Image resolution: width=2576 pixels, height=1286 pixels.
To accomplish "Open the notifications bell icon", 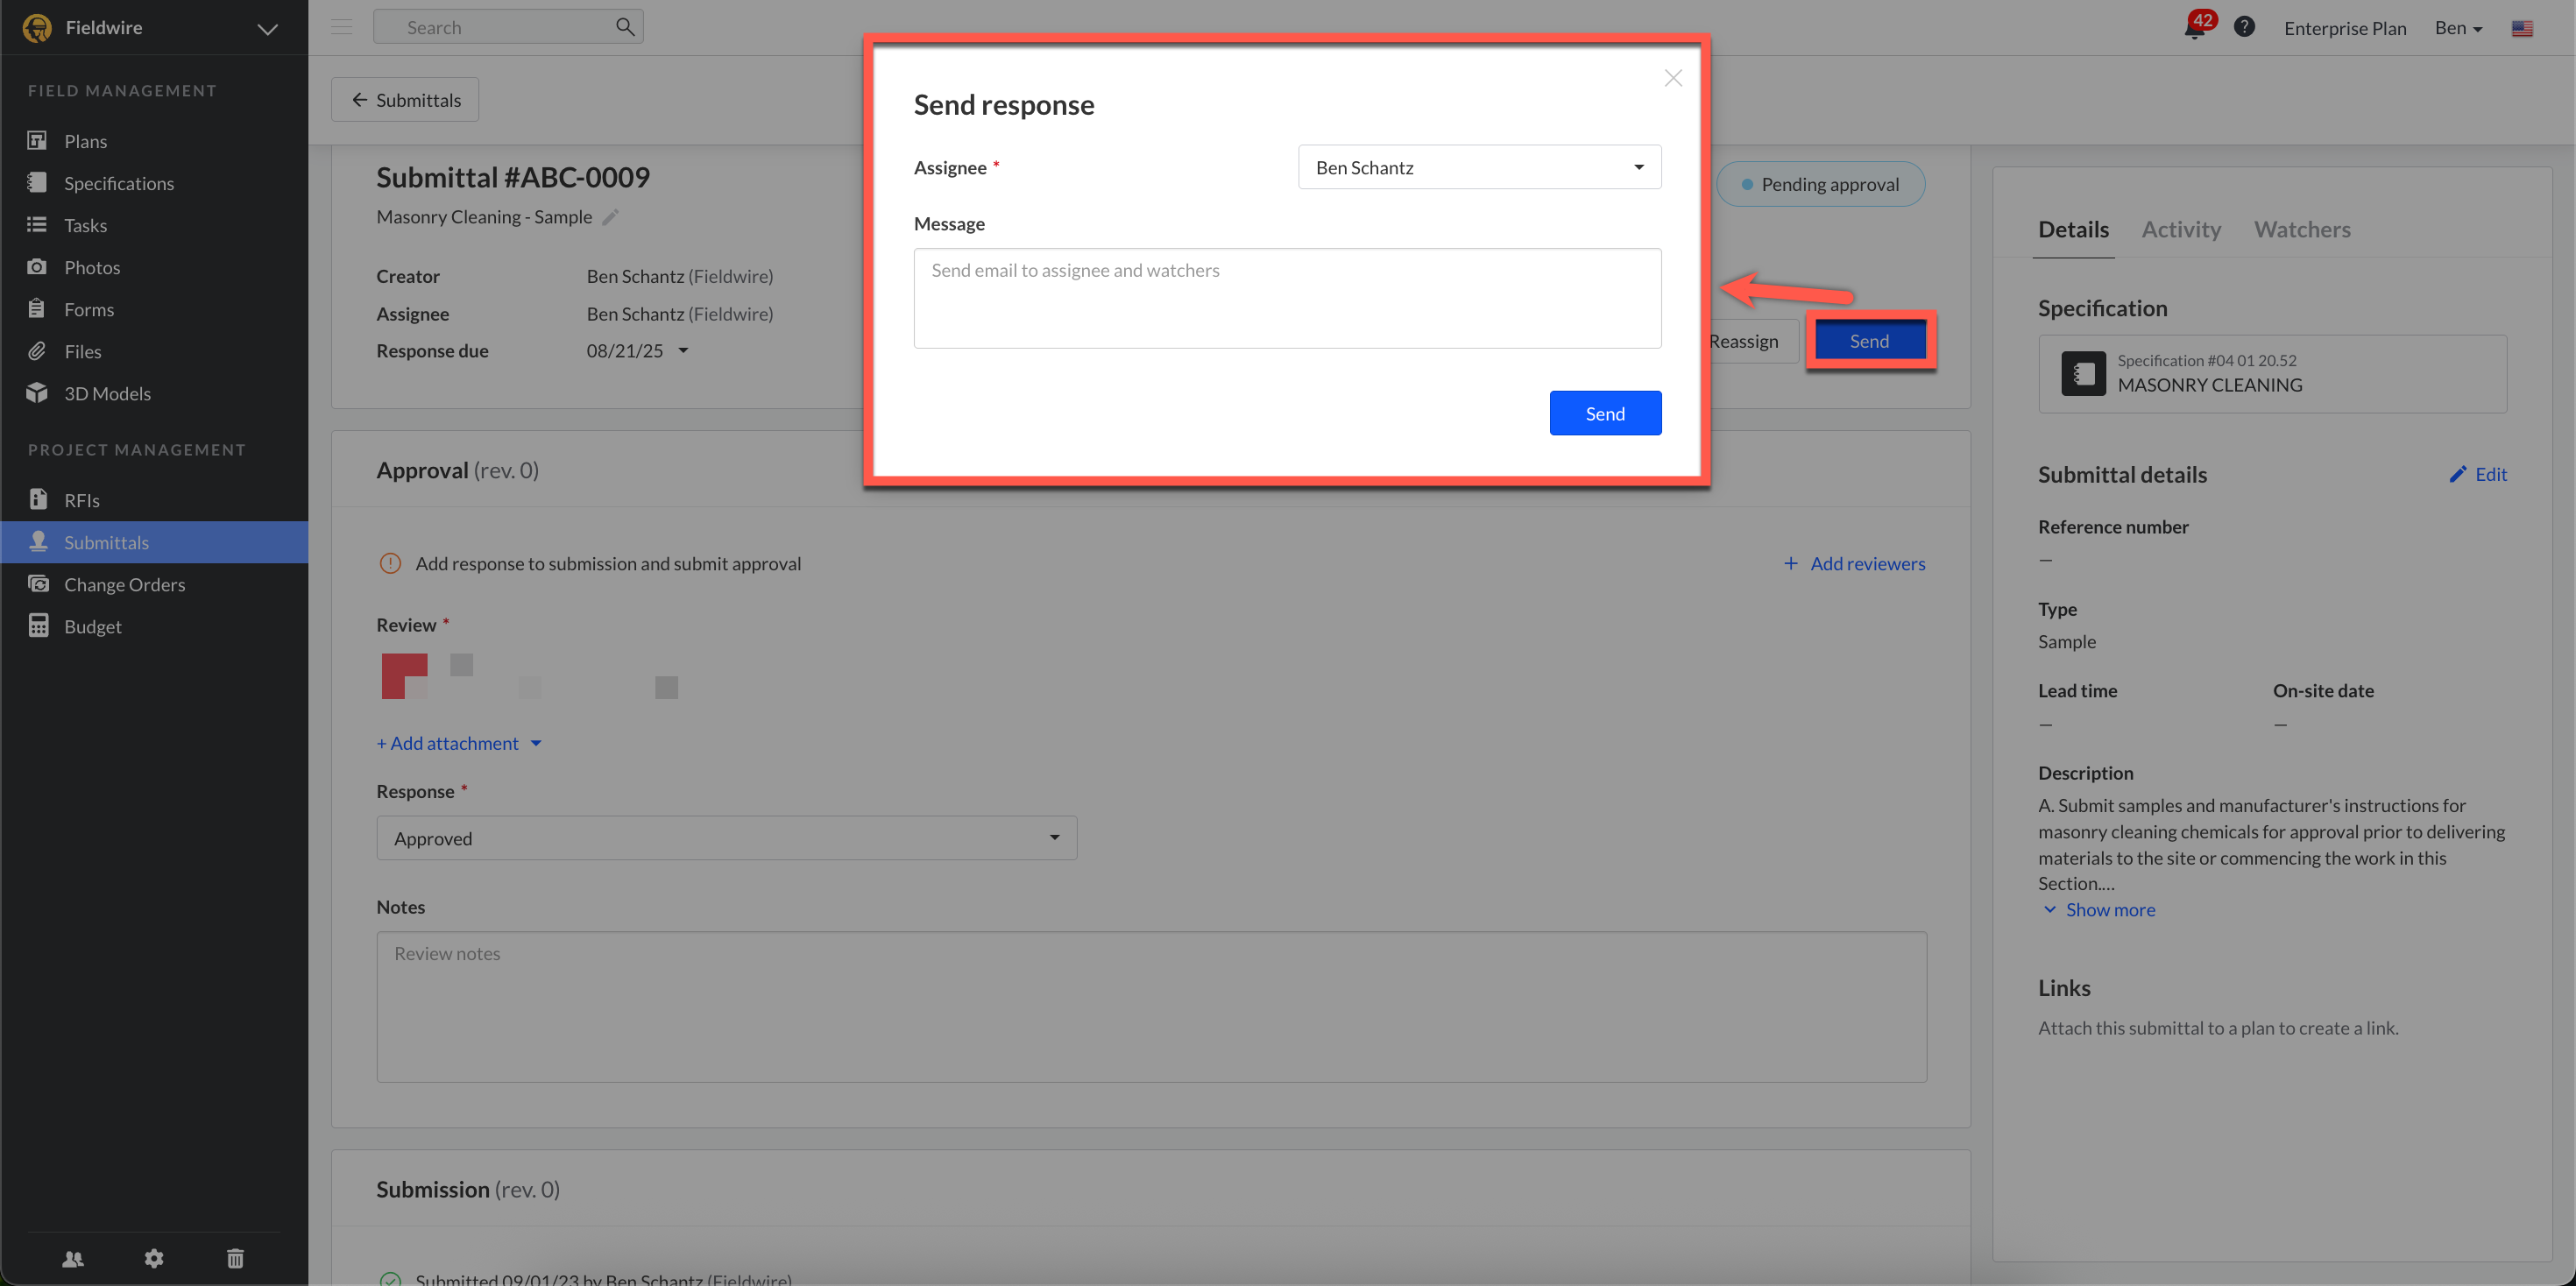I will 2194,29.
